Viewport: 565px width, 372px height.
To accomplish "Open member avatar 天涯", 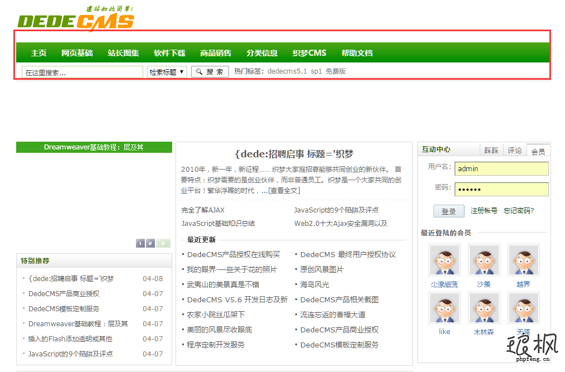I will (x=524, y=308).
